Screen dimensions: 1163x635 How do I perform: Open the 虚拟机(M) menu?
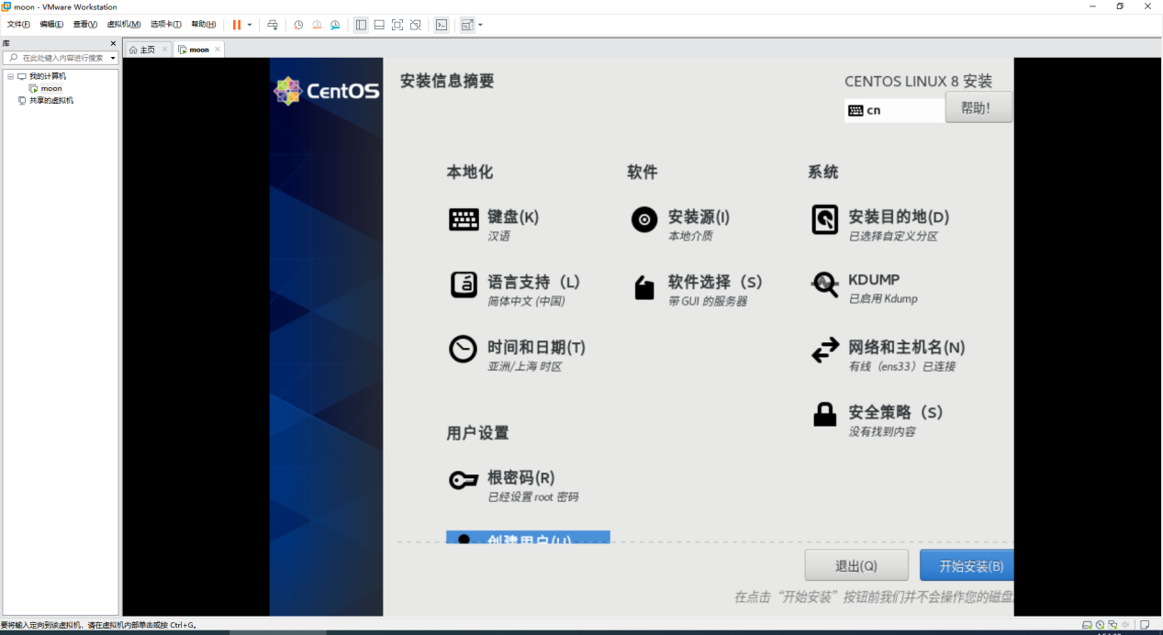click(124, 25)
